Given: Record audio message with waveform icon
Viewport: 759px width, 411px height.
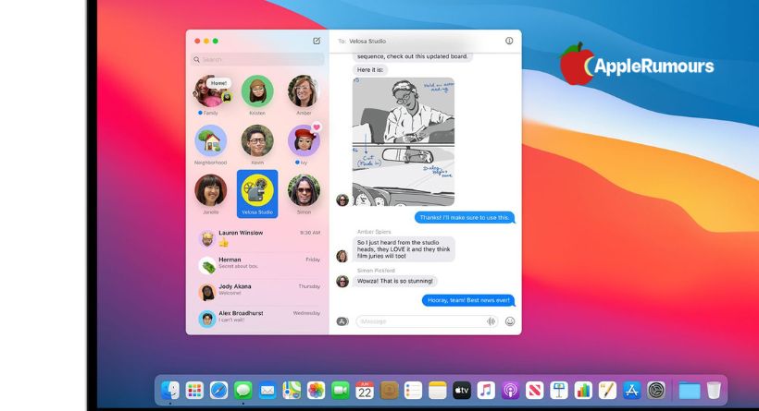Looking at the screenshot, I should pos(491,321).
